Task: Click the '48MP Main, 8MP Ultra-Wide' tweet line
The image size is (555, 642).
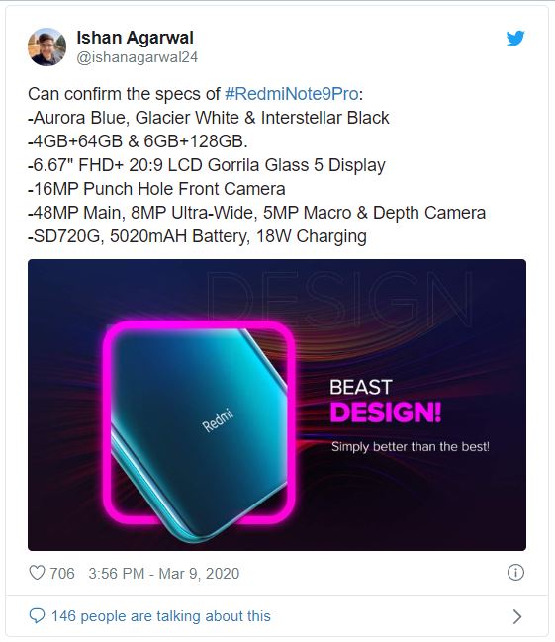Action: pos(257,213)
